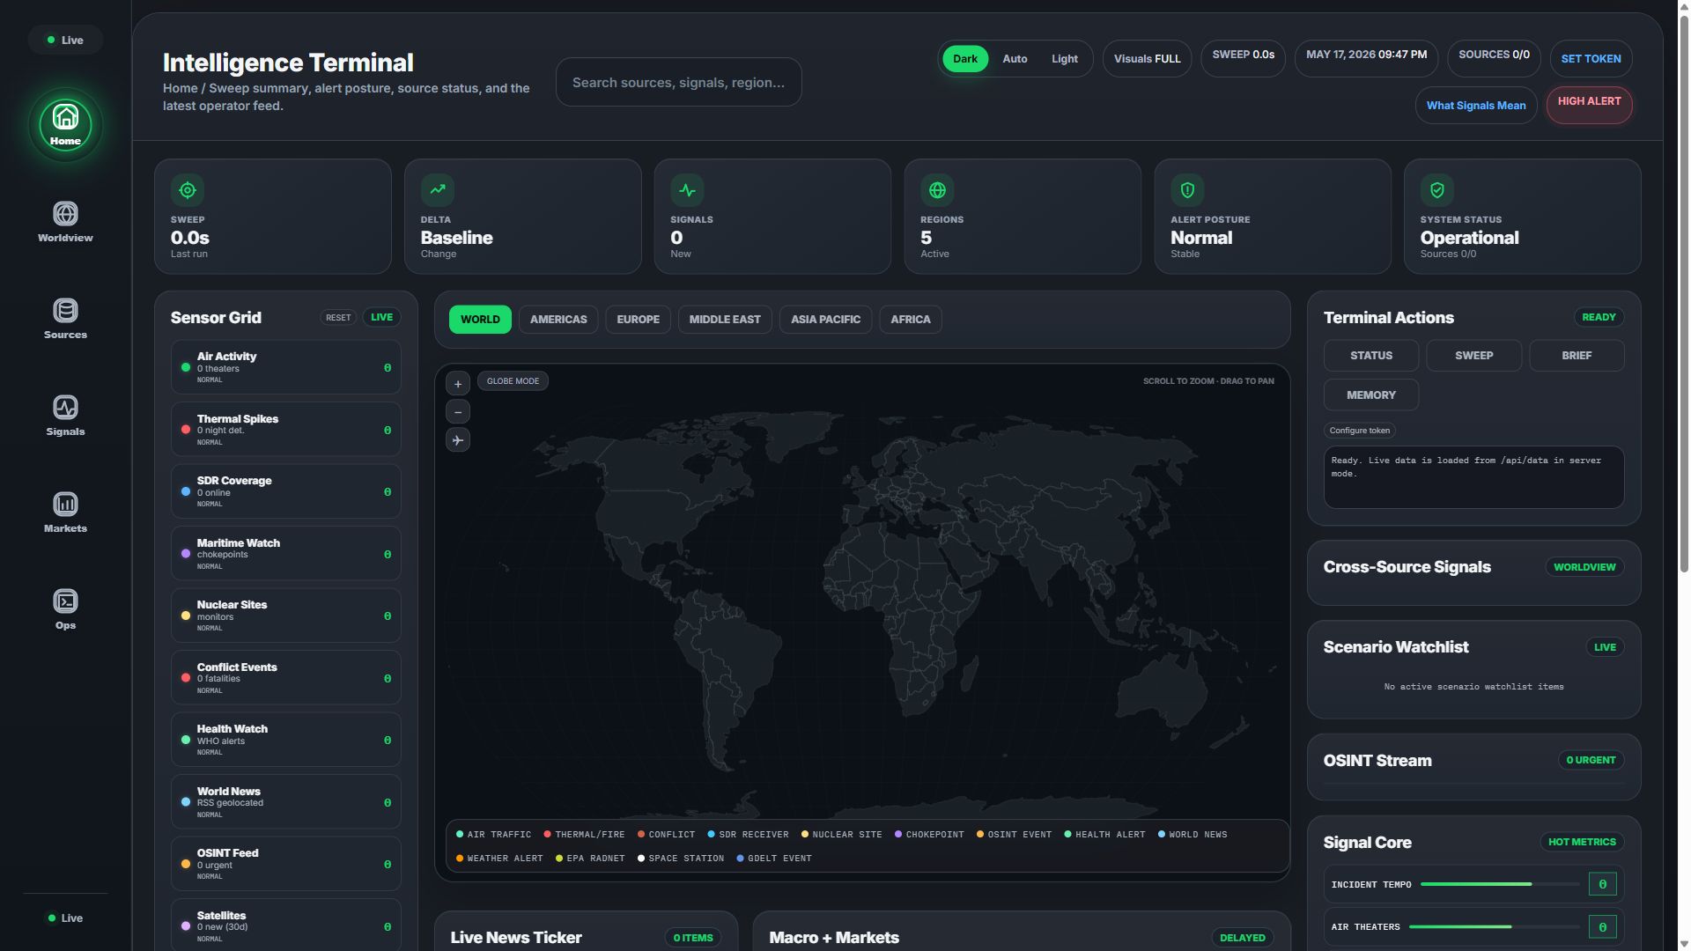The width and height of the screenshot is (1691, 951).
Task: Toggle Chokepoint legend layer
Action: tap(929, 835)
